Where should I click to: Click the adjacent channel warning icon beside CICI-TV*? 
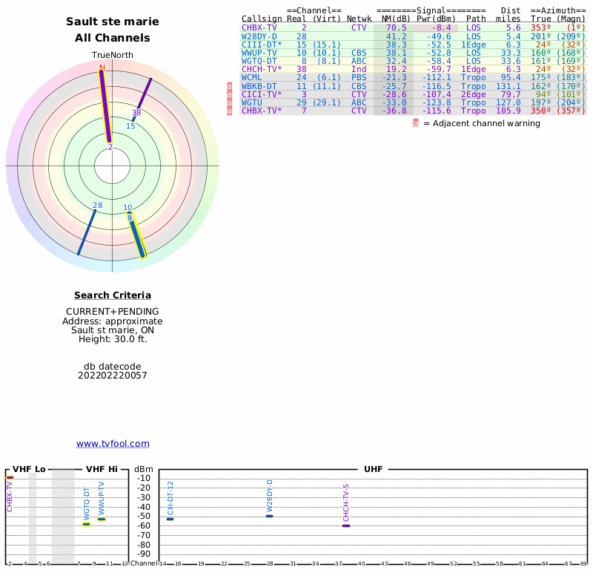point(229,94)
